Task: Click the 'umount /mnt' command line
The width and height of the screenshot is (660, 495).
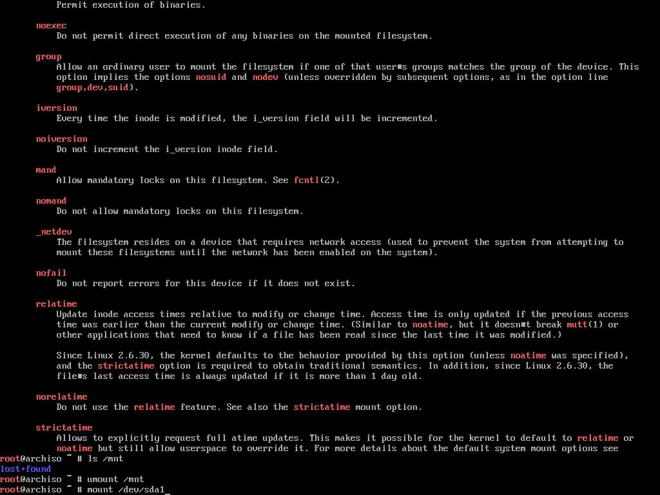Action: (72, 480)
